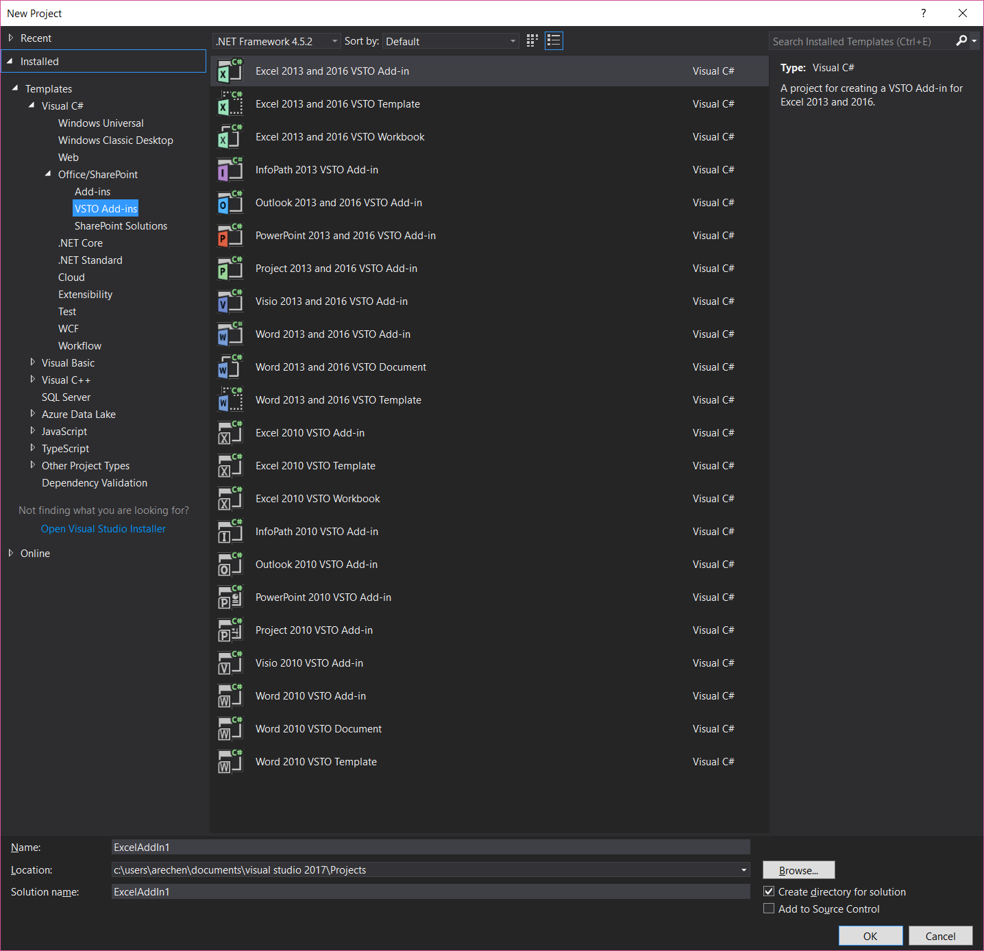Click the Project 2013 and 2016 Add-in icon

click(230, 269)
